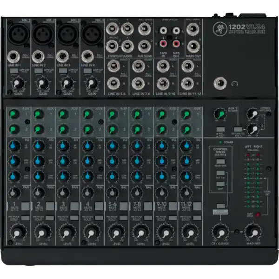Toggle the AUX 1 PRE/POST switch

click(x=220, y=130)
